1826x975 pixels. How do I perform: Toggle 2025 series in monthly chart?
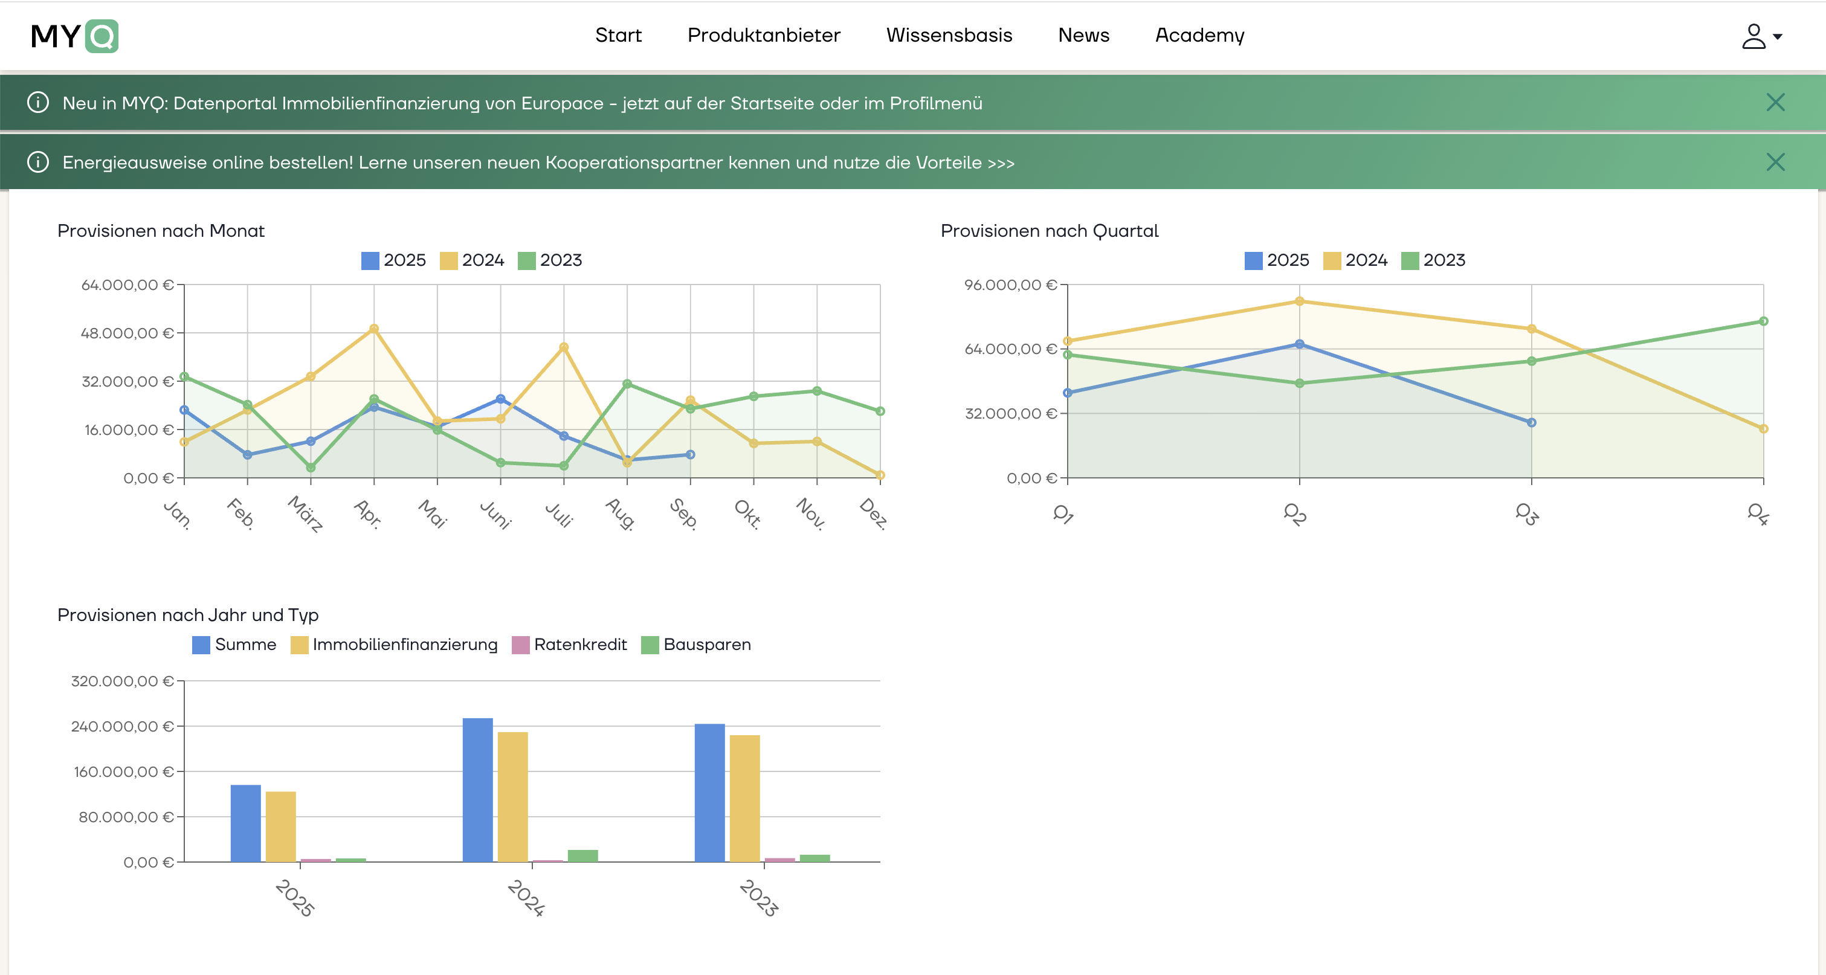pyautogui.click(x=393, y=260)
